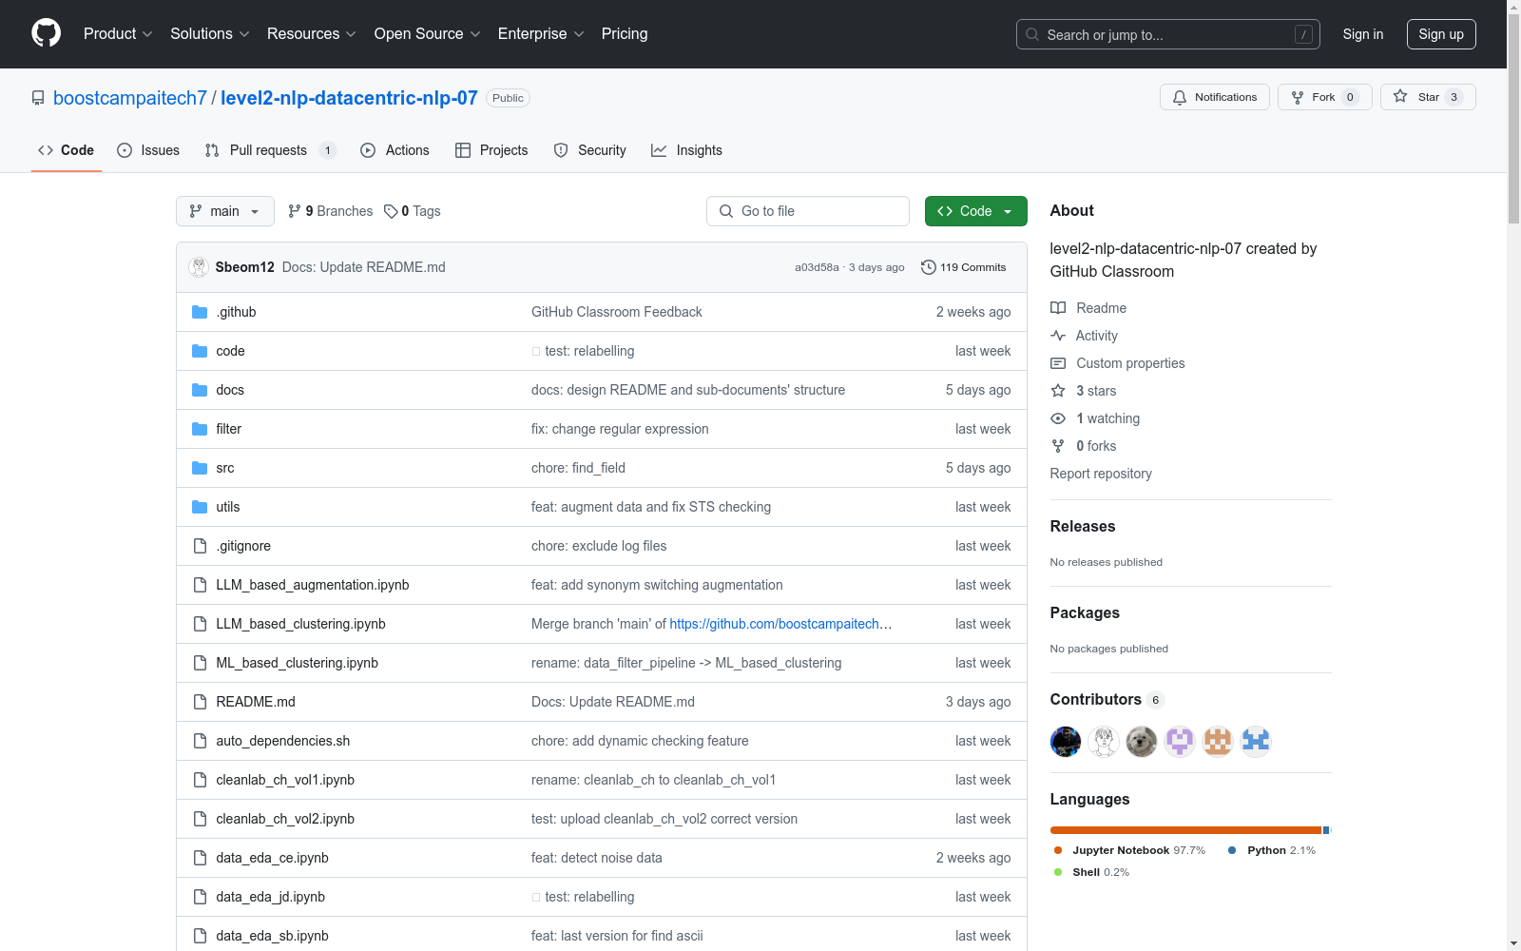Screen dimensions: 1521x951
Task: Click the .github folder icon
Action: [x=200, y=312]
